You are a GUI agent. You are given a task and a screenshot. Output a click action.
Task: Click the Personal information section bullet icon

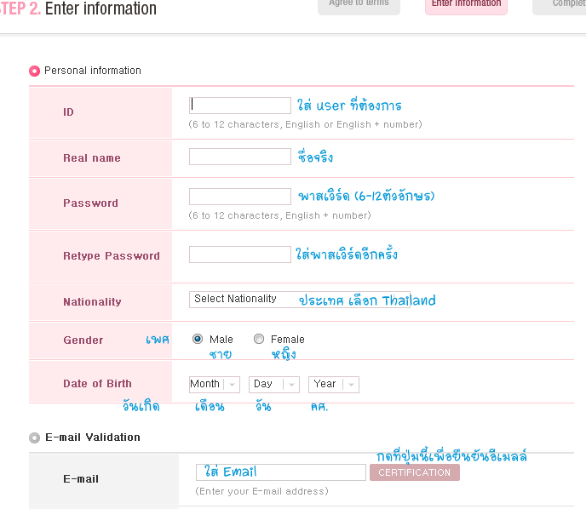[34, 71]
